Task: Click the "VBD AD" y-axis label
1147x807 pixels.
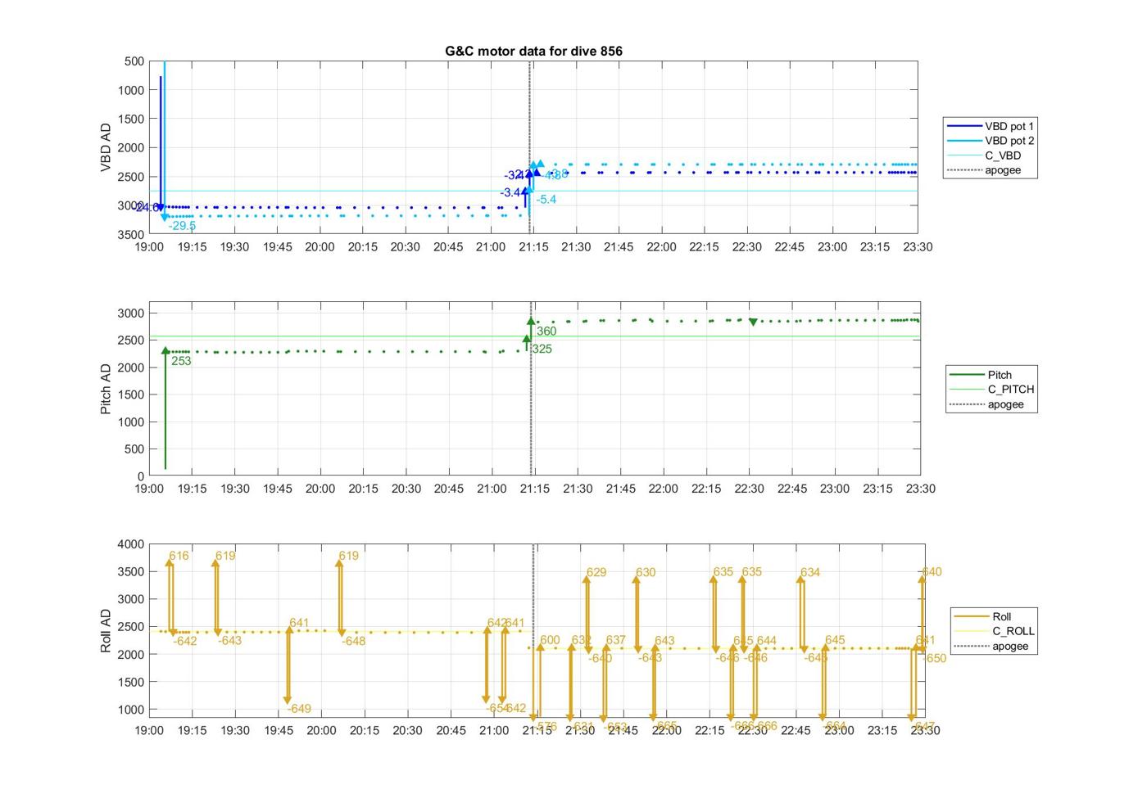Action: click(106, 147)
